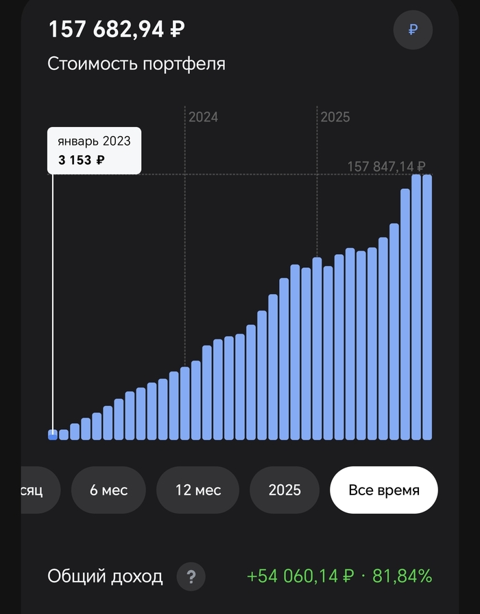Image resolution: width=480 pixels, height=614 pixels.
Task: Tap the 2024 year marker label
Action: (x=204, y=117)
